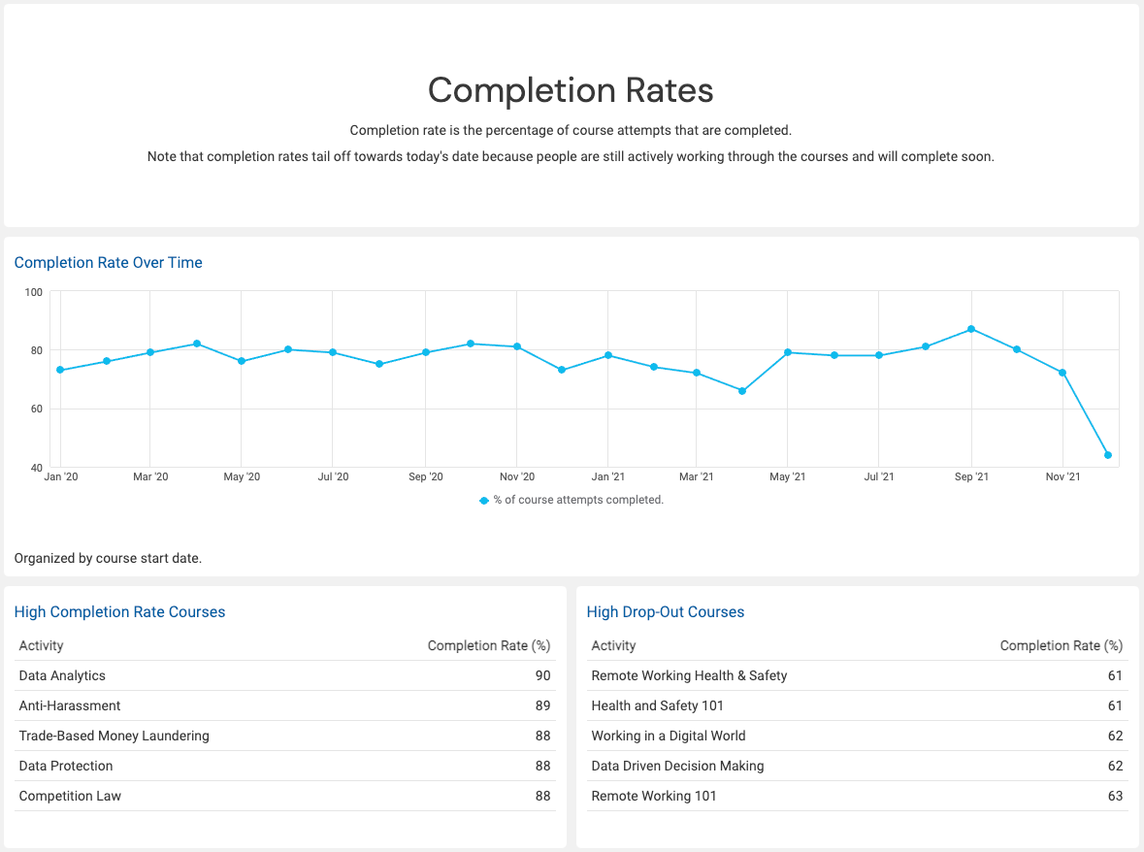Viewport: 1144px width, 852px height.
Task: Select the May '20 data point
Action: click(x=242, y=361)
